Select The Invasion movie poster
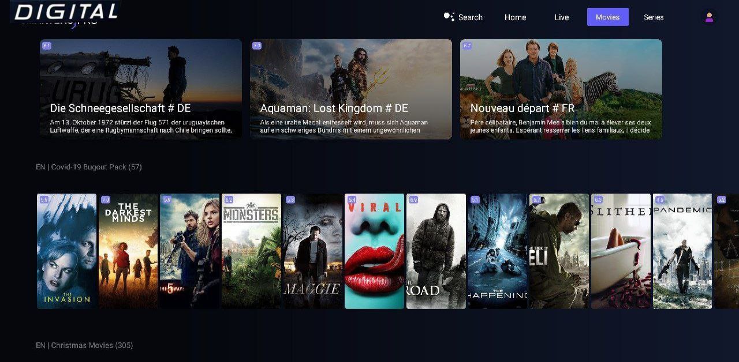The width and height of the screenshot is (739, 362). click(66, 251)
